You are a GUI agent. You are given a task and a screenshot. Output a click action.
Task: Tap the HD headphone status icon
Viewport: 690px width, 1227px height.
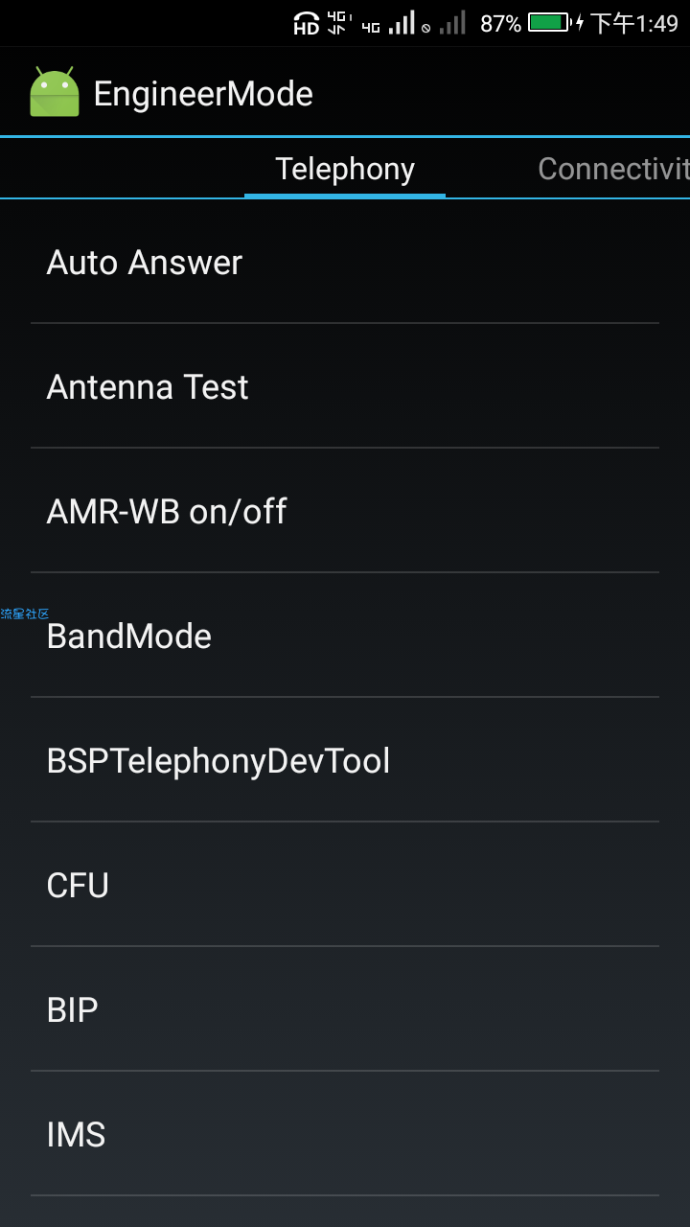pos(306,23)
